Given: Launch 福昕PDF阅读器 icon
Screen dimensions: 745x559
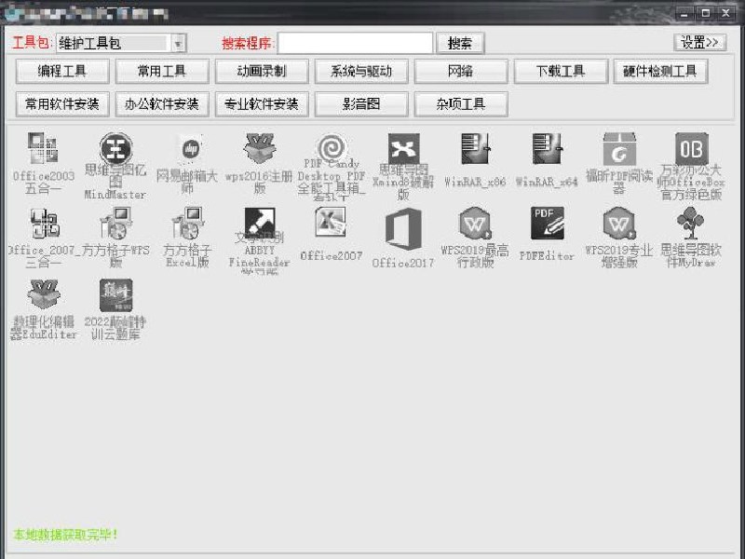Looking at the screenshot, I should click(x=619, y=148).
